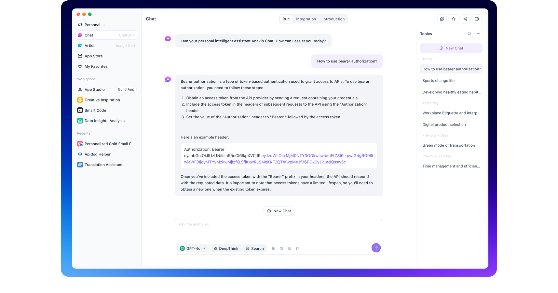558x293 pixels.
Task: Open the GPT-4o model dropdown
Action: coord(193,248)
